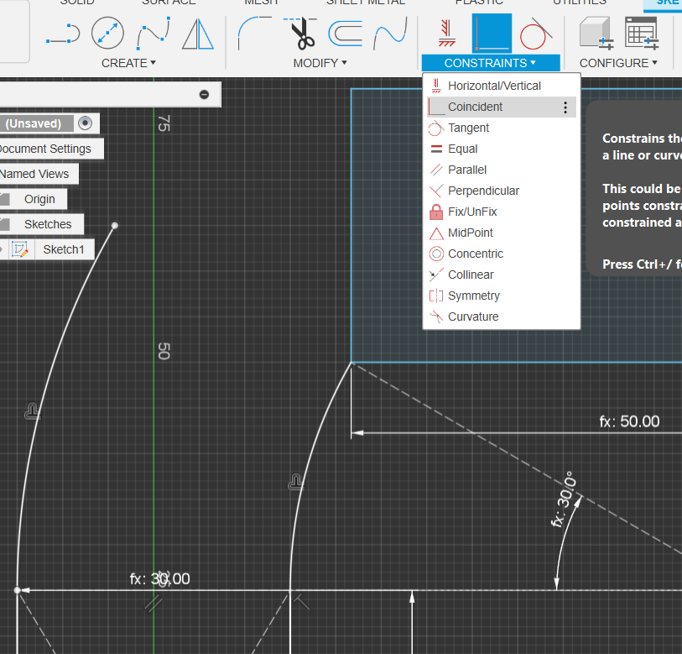Viewport: 682px width, 654px height.
Task: Toggle the active radio button beside Unsaved
Action: click(86, 123)
